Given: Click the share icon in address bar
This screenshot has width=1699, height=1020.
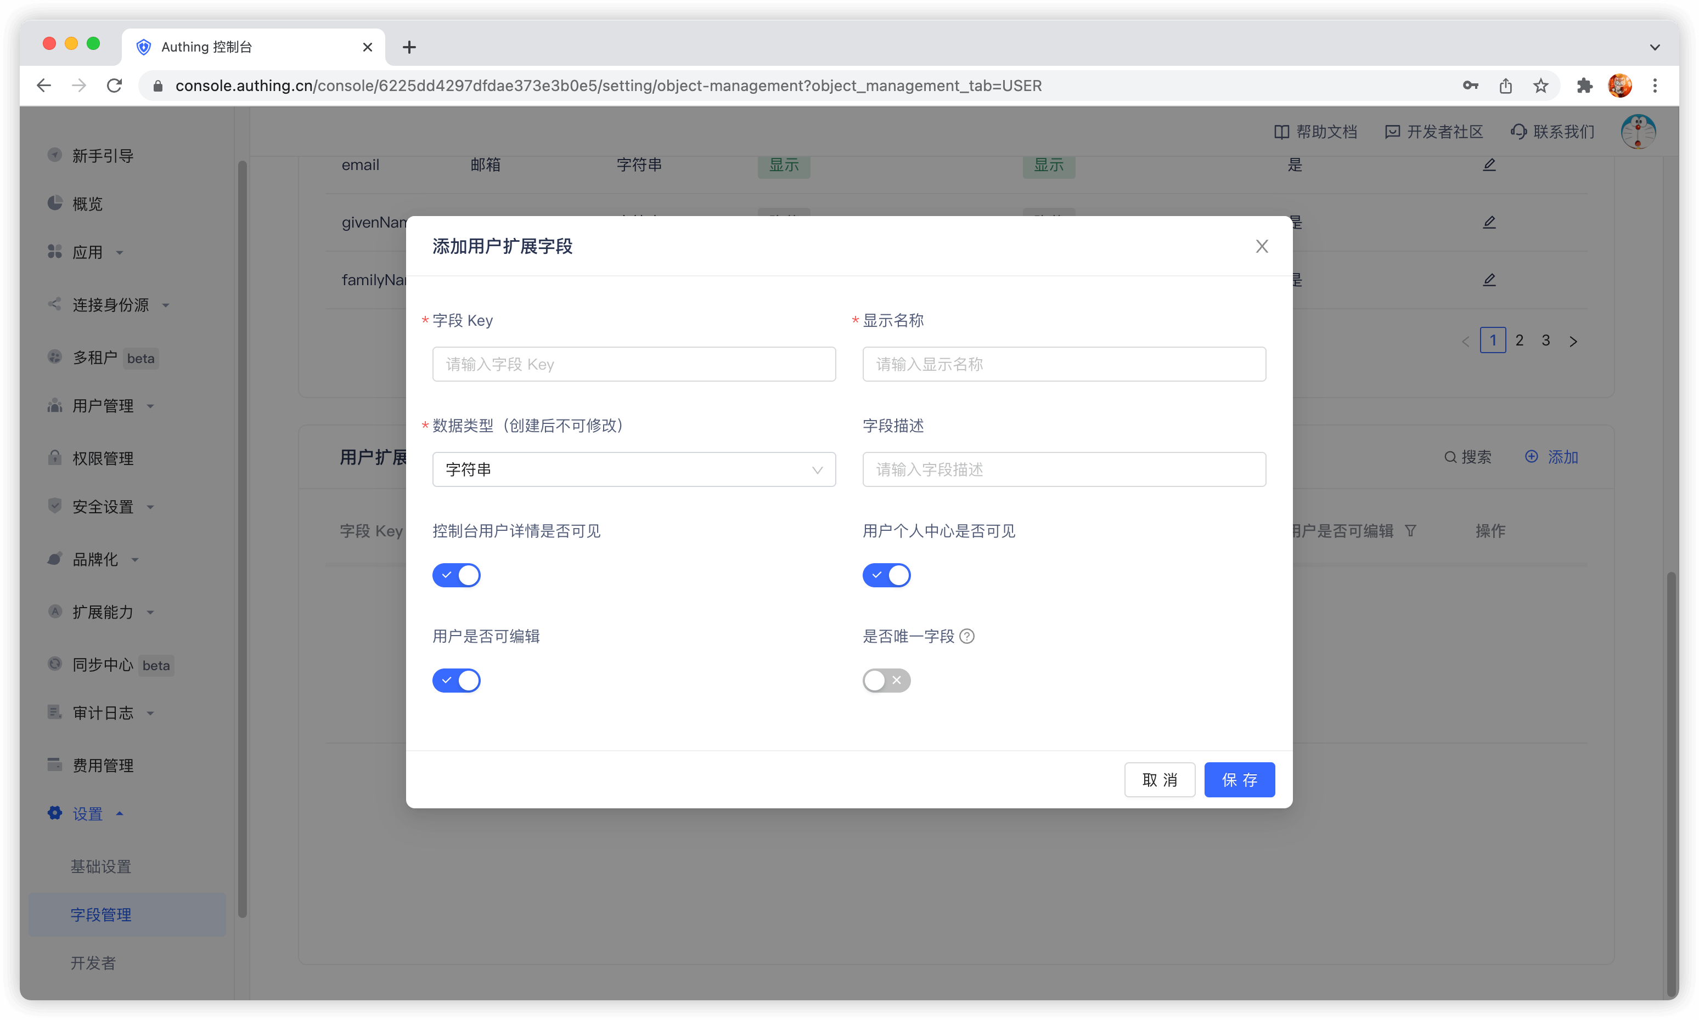Looking at the screenshot, I should [1505, 86].
